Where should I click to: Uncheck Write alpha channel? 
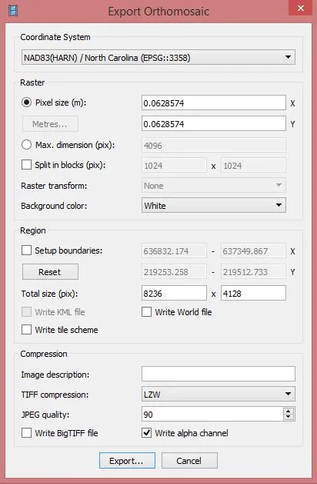[x=147, y=433]
